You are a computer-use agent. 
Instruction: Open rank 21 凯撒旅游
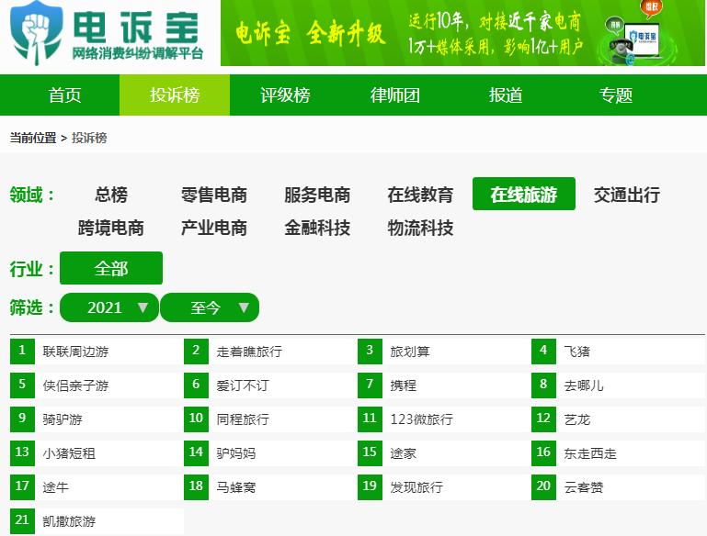point(97,521)
